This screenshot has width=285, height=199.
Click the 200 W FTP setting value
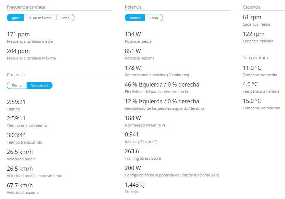click(x=133, y=168)
